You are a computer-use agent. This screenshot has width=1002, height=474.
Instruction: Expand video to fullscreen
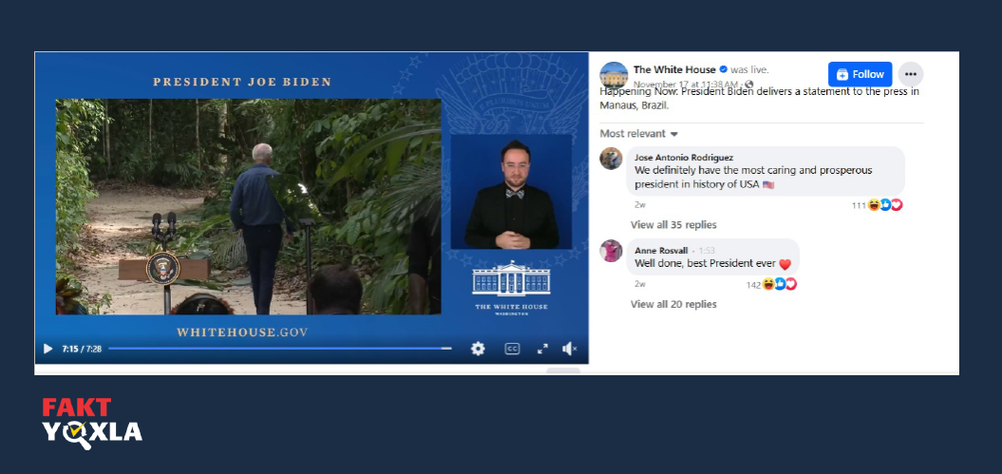[542, 349]
